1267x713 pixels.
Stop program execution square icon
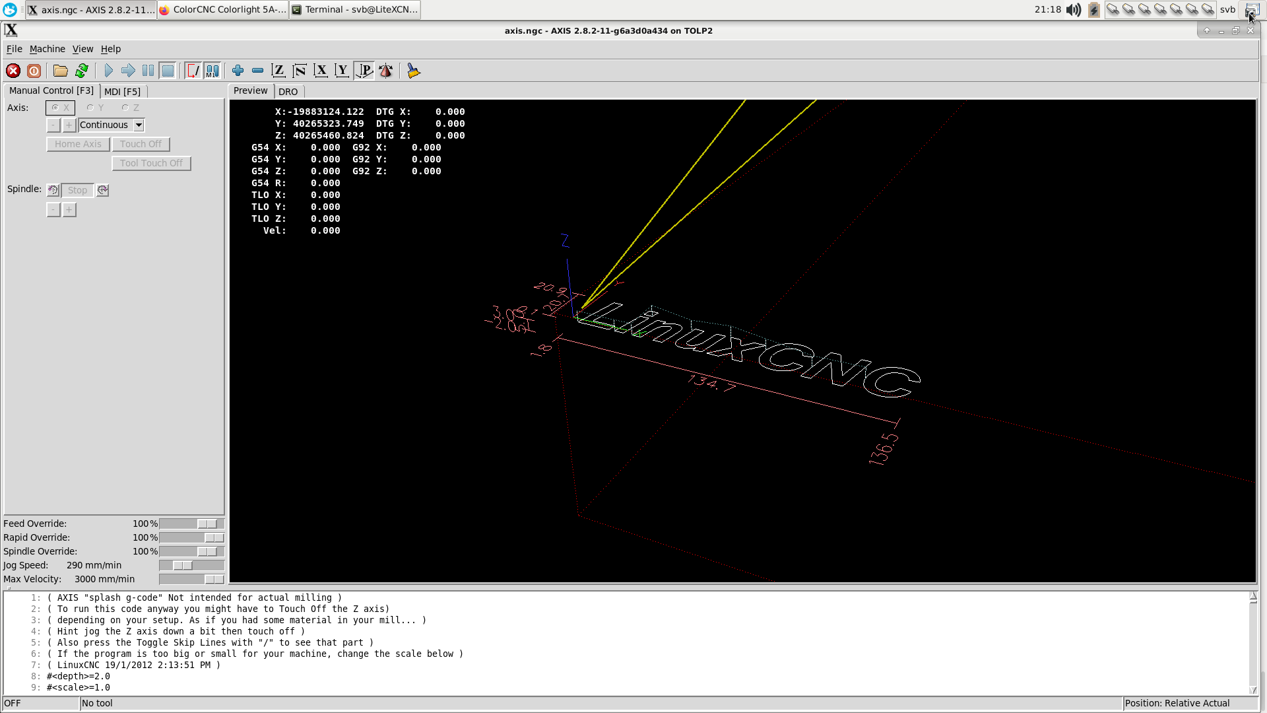pos(168,71)
